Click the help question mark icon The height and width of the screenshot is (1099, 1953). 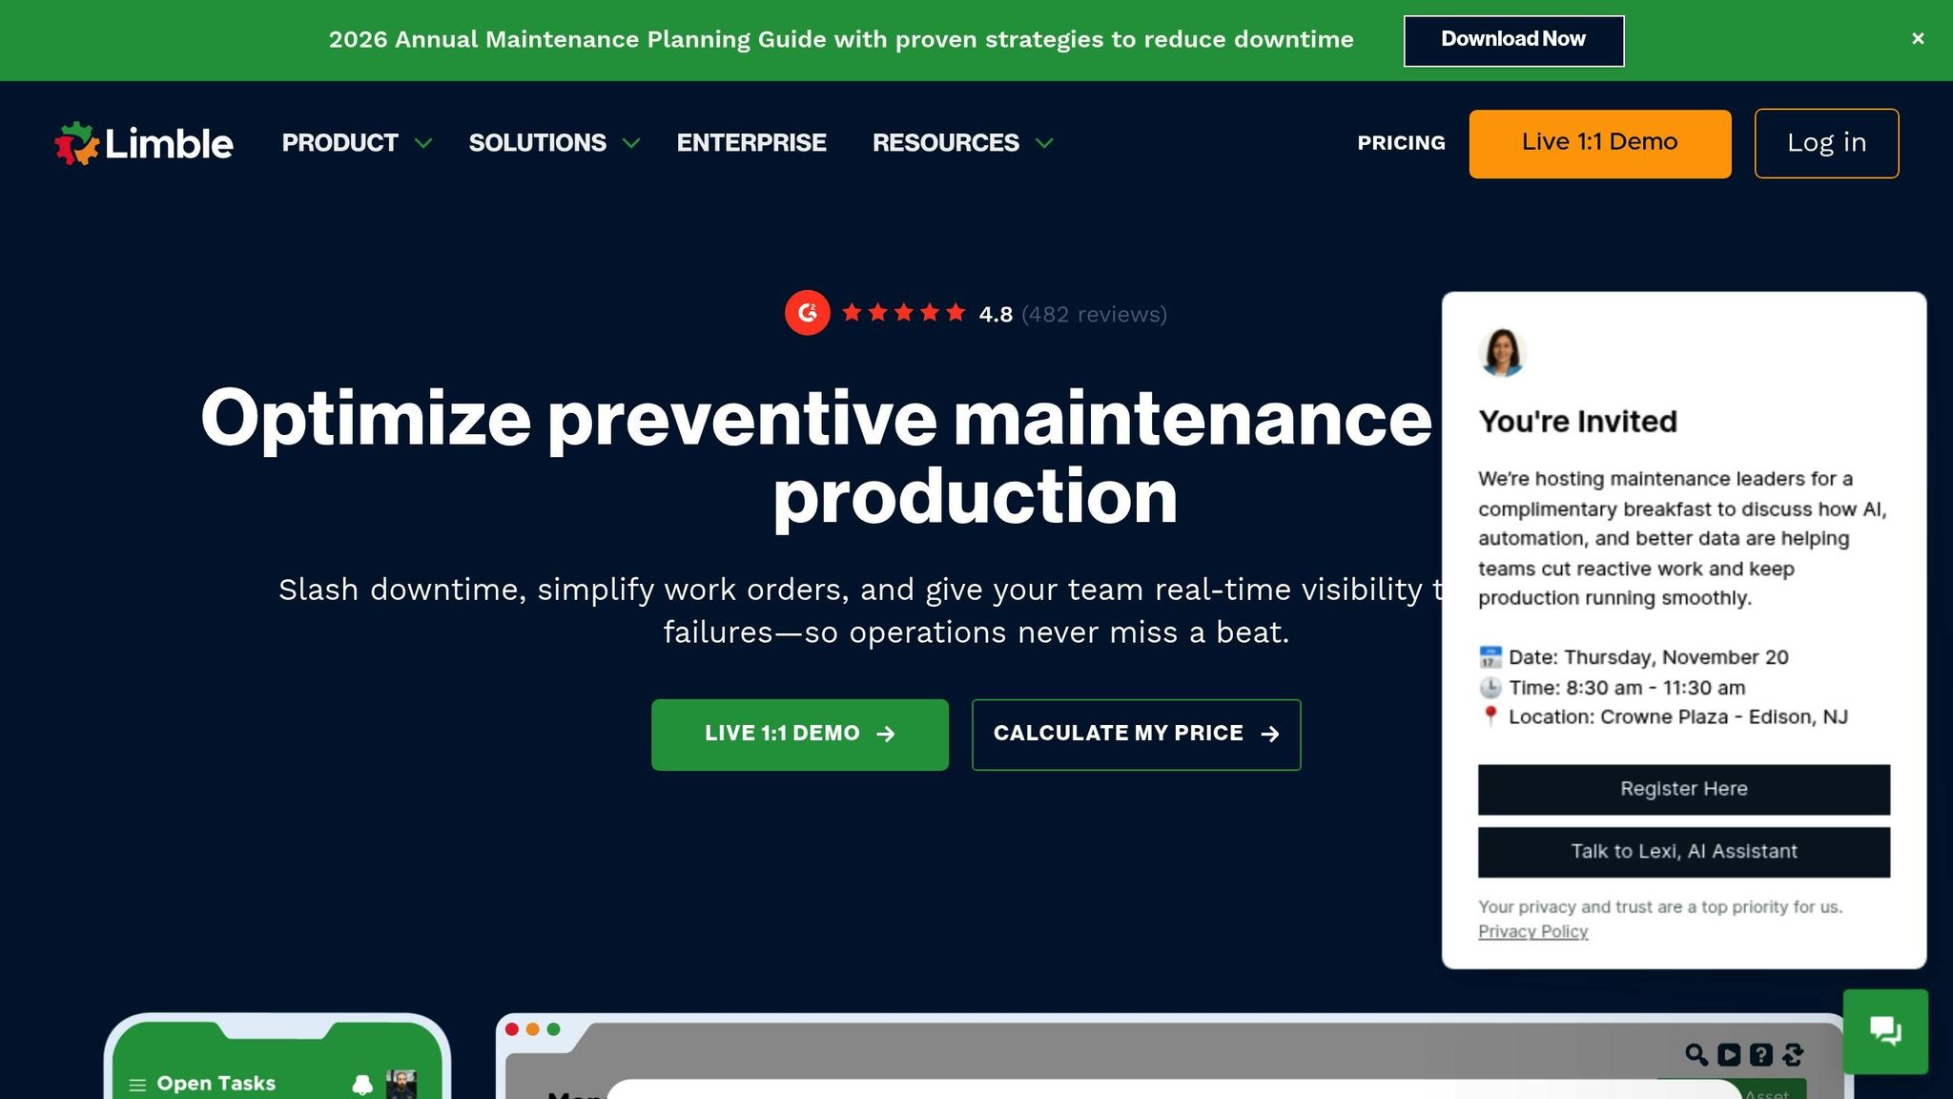(x=1761, y=1054)
